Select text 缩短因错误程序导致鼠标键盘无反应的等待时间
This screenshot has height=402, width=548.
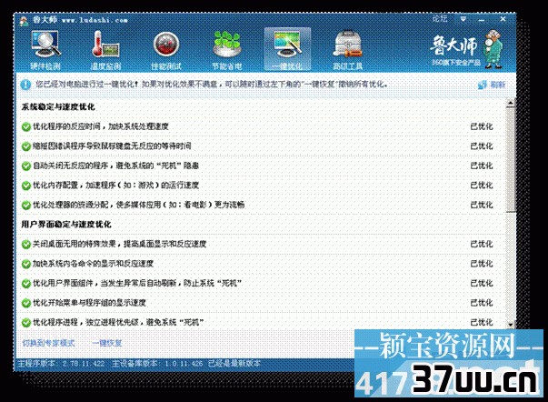(x=112, y=146)
